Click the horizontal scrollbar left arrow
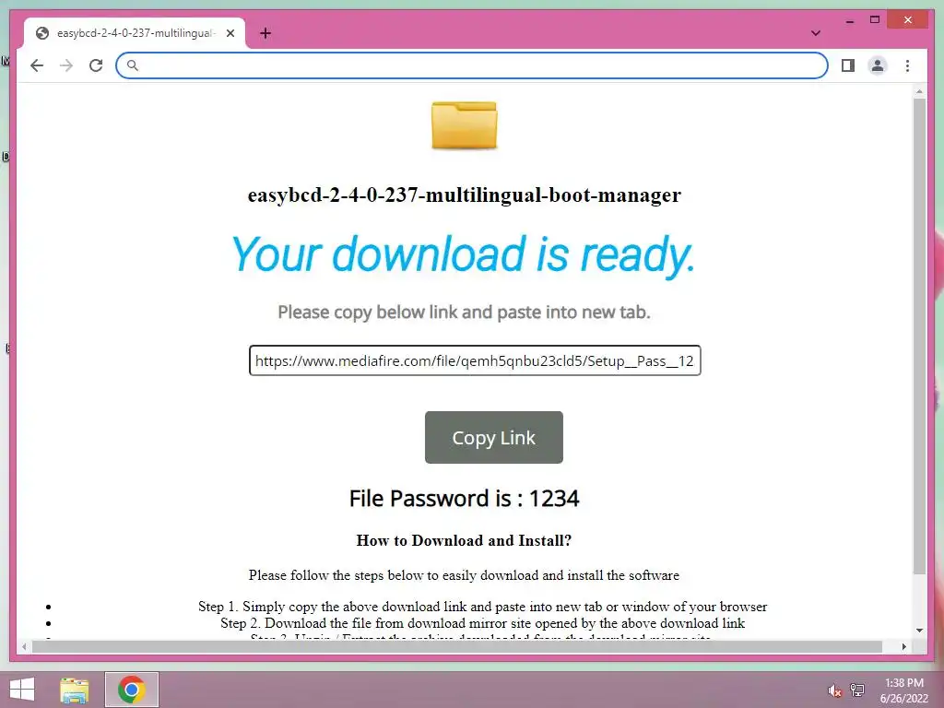 point(24,646)
